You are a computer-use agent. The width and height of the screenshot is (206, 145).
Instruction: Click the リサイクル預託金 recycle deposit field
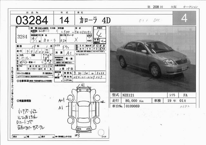point(34,73)
